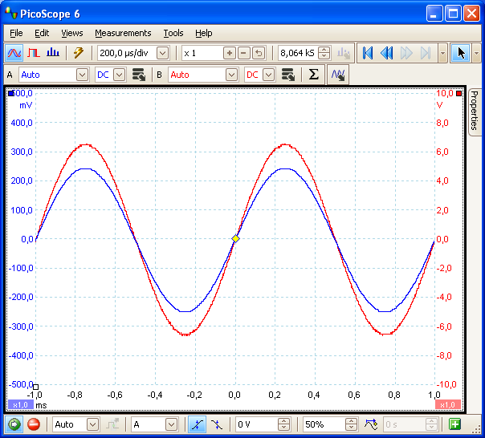Click blue x1,0 channel A zoom button

[x=20, y=404]
